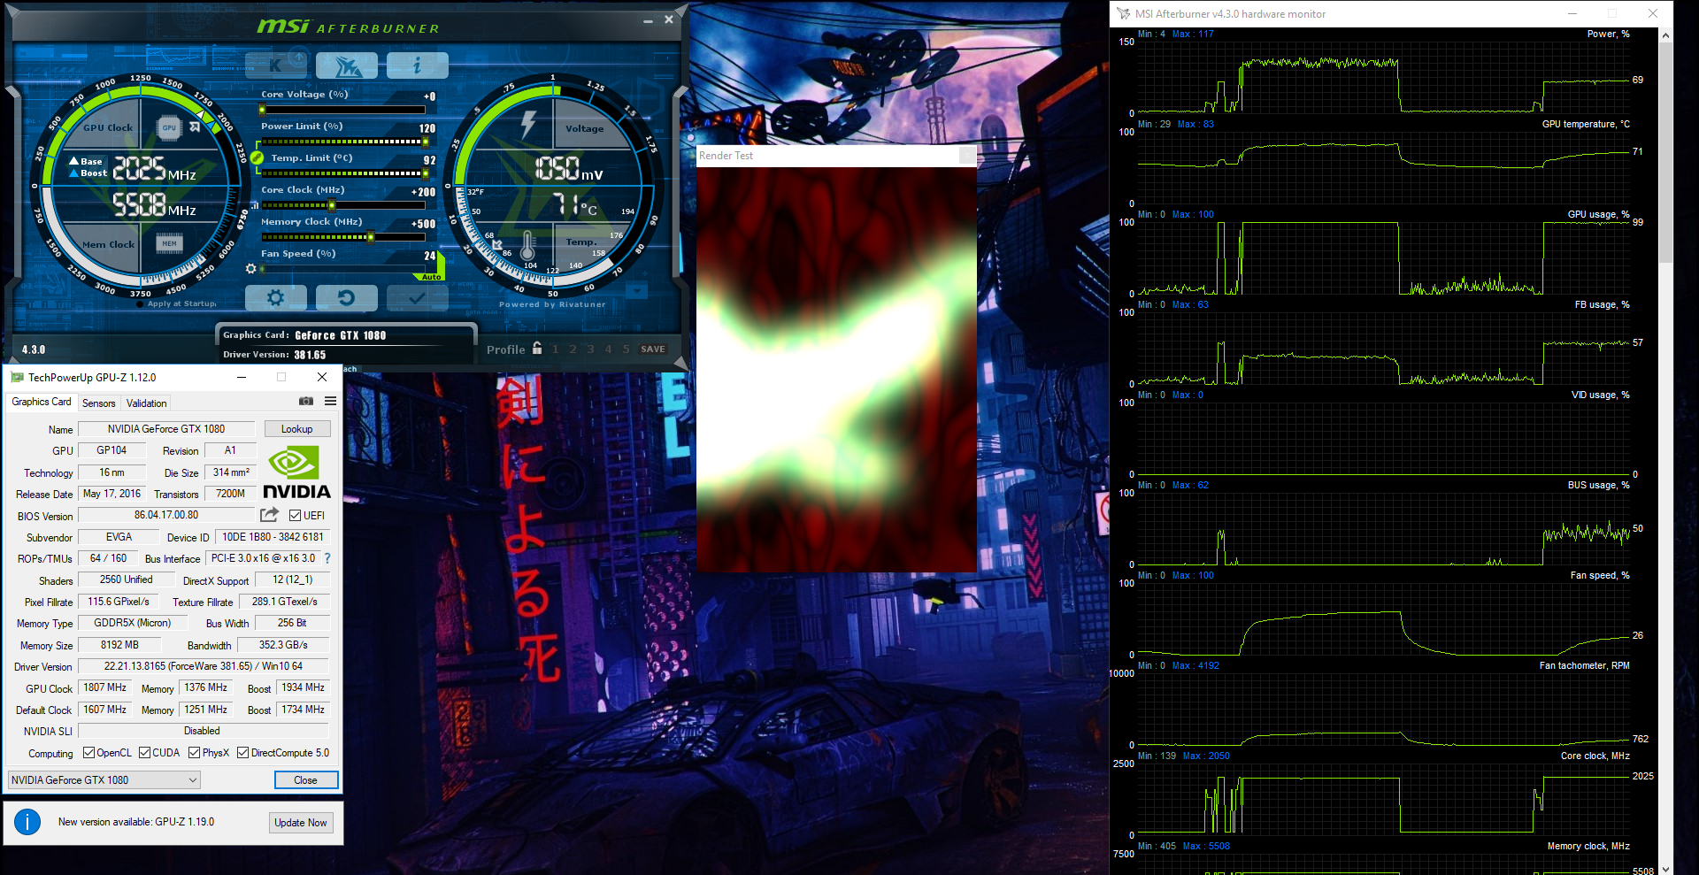Image resolution: width=1699 pixels, height=875 pixels.
Task: Launch the Afterburner airplane logo button
Action: tap(346, 65)
